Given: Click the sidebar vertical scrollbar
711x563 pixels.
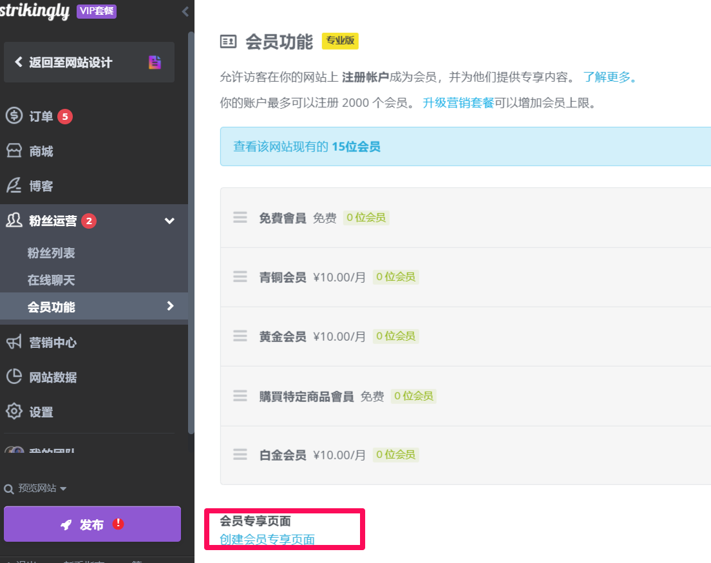Looking at the screenshot, I should pyautogui.click(x=191, y=233).
